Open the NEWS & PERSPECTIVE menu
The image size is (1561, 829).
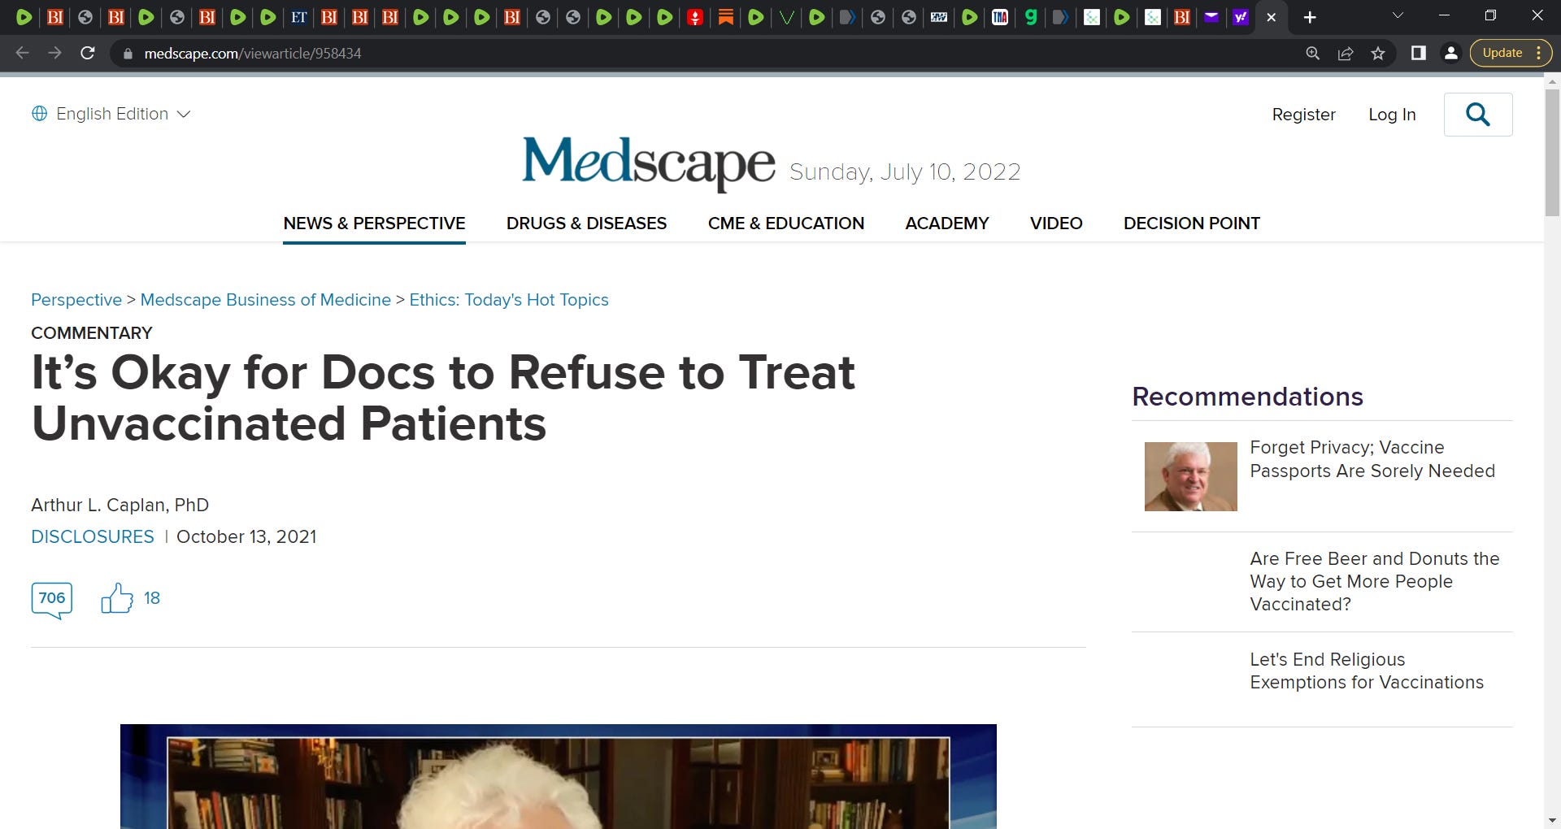point(374,224)
